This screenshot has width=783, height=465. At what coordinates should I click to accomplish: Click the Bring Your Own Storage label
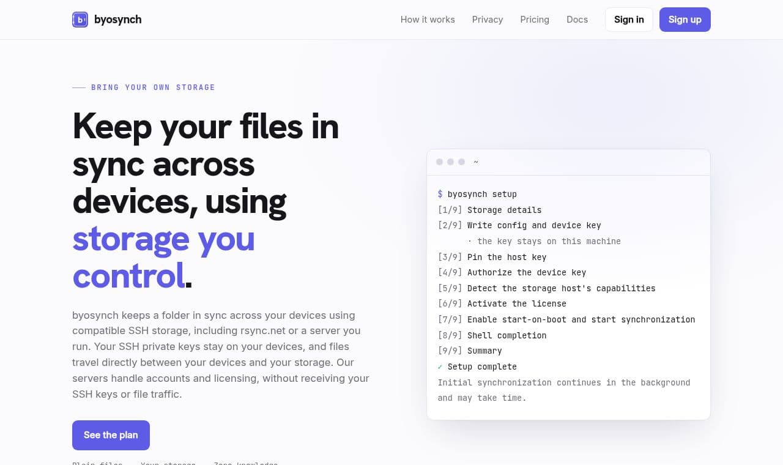(x=153, y=87)
